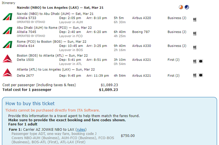The height and width of the screenshot is (145, 219).
Task: Click the $750.00 fare amount
Action: click(128, 136)
